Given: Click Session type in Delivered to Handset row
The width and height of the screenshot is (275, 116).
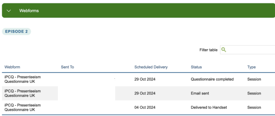Looking at the screenshot, I should 254,107.
